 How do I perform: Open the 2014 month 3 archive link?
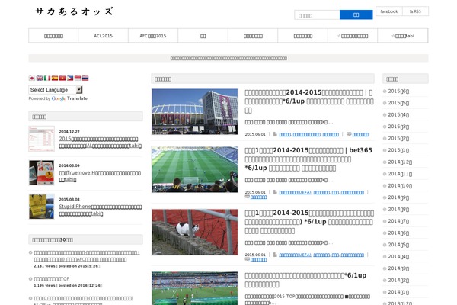click(398, 268)
